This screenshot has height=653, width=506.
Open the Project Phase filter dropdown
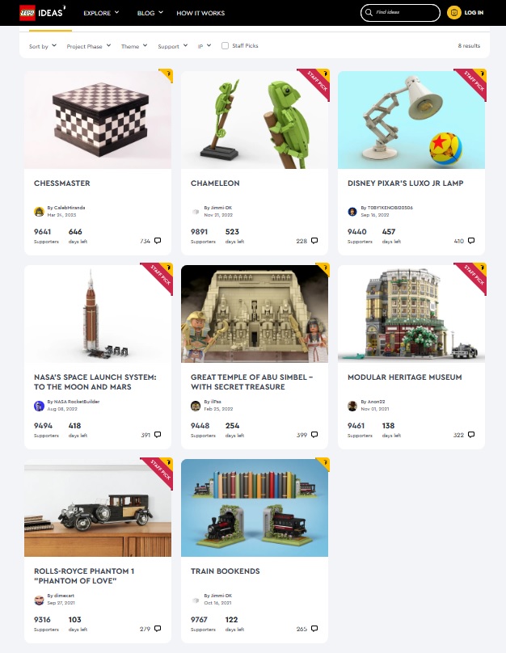[x=89, y=46]
